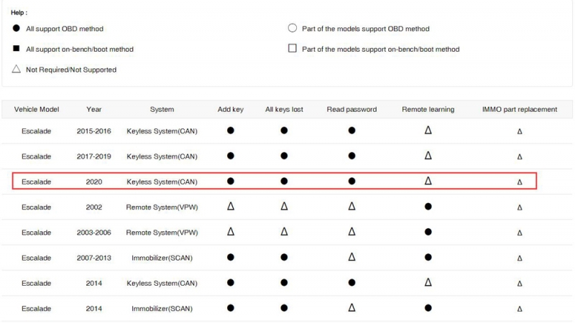Click the Add key column header
575x323 pixels.
point(230,109)
